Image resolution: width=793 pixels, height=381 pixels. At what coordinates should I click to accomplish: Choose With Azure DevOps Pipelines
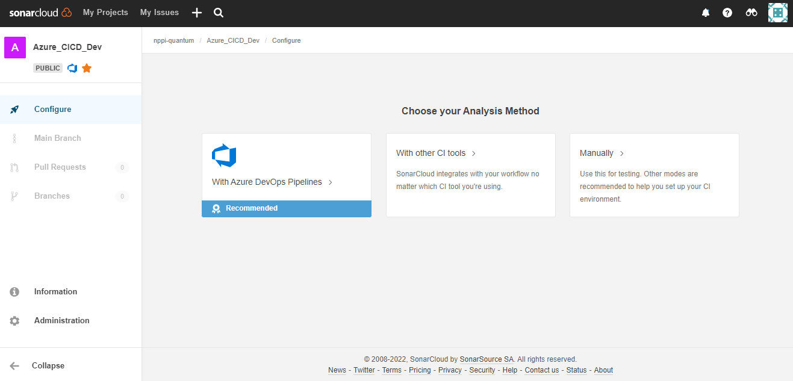click(x=267, y=182)
